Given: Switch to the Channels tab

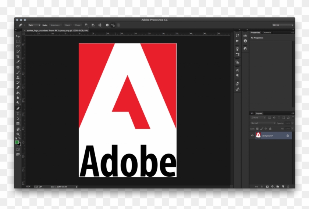Looking at the screenshot, I should pyautogui.click(x=267, y=33).
